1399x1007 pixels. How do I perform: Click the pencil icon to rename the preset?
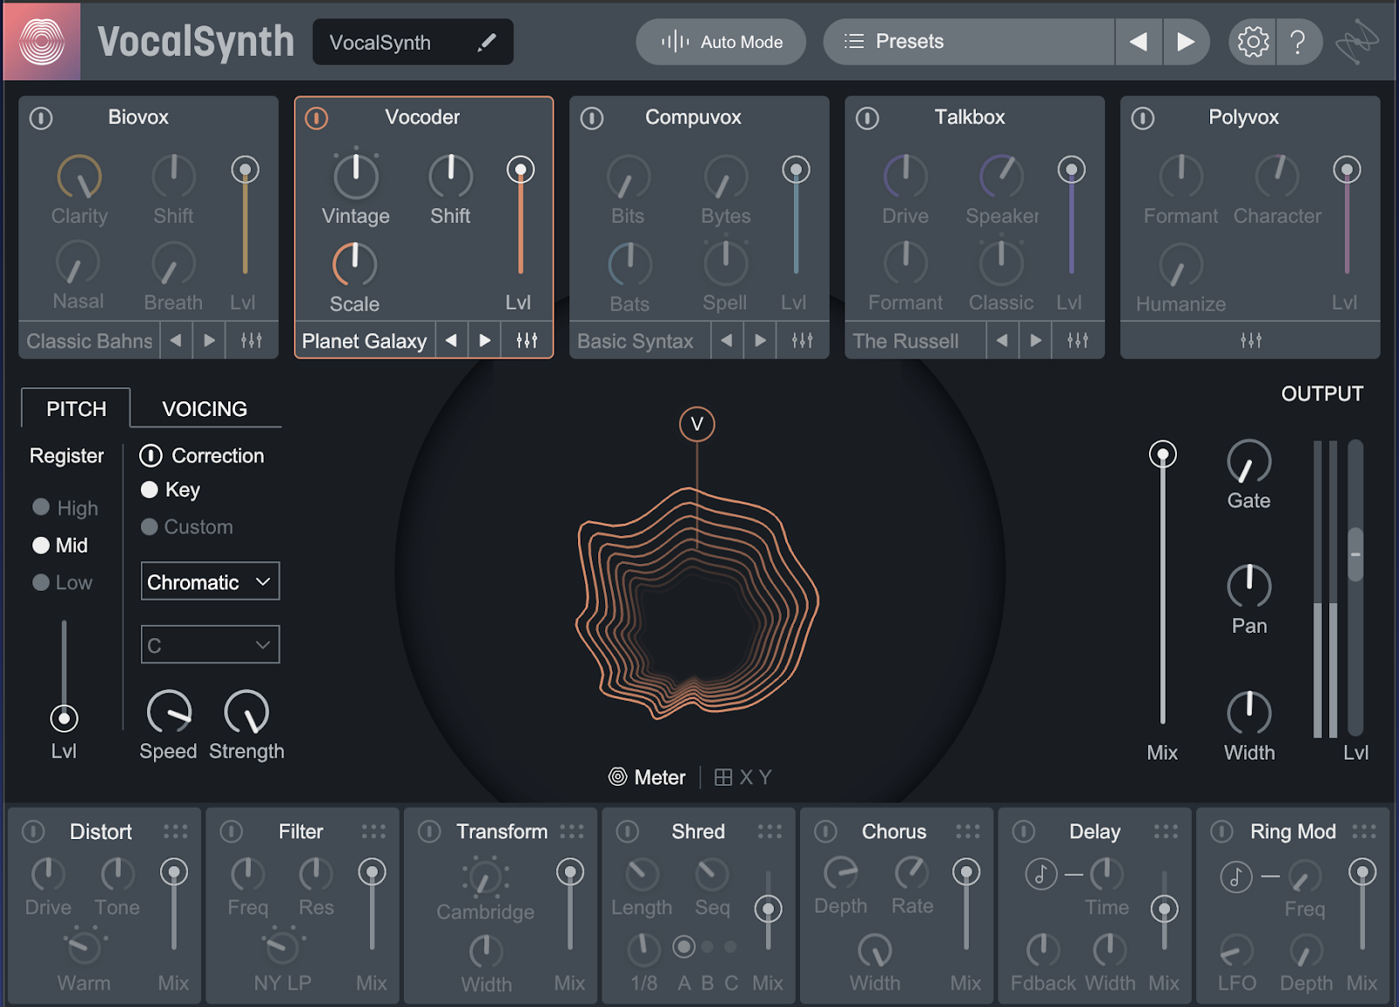coord(487,42)
